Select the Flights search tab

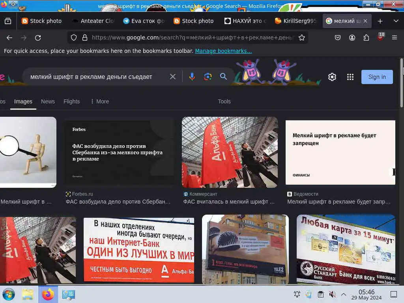click(x=72, y=101)
